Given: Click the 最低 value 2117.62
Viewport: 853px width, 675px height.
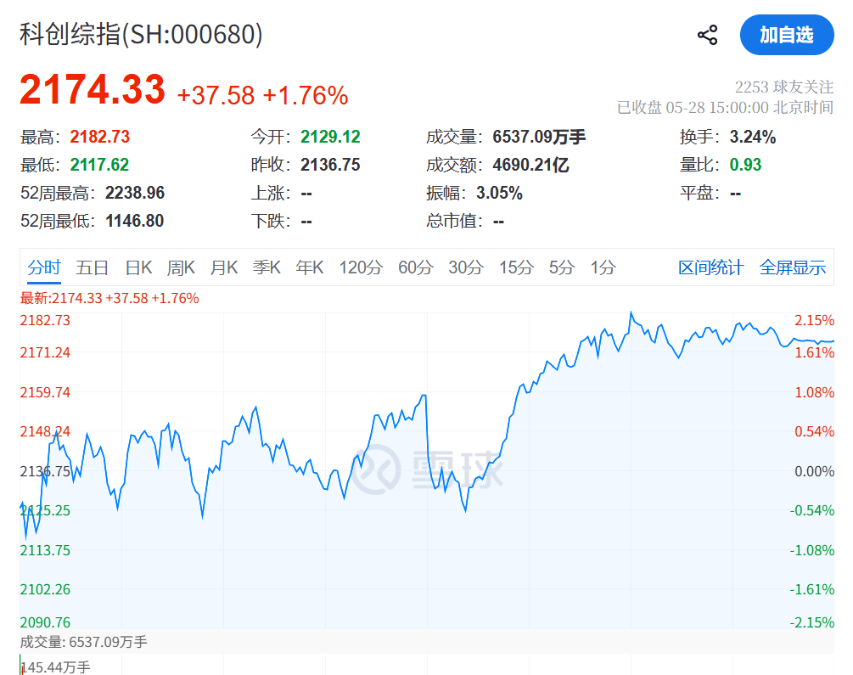Looking at the screenshot, I should [99, 165].
